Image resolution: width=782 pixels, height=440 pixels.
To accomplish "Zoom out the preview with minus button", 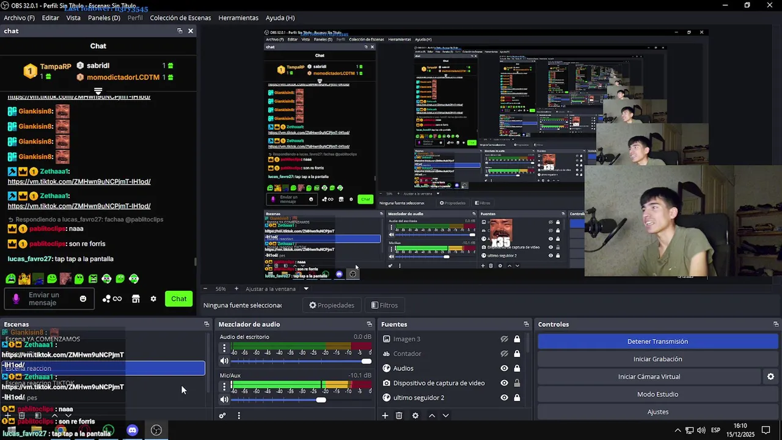I will (x=205, y=288).
